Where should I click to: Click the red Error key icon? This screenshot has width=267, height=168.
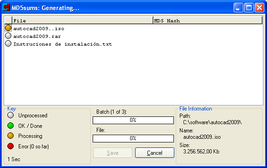(10, 146)
